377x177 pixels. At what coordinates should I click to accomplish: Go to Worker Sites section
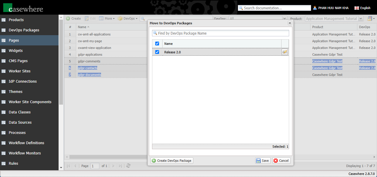click(20, 71)
